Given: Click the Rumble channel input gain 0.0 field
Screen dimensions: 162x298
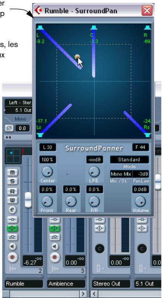Looking at the screenshot, I should (x=23, y=128).
